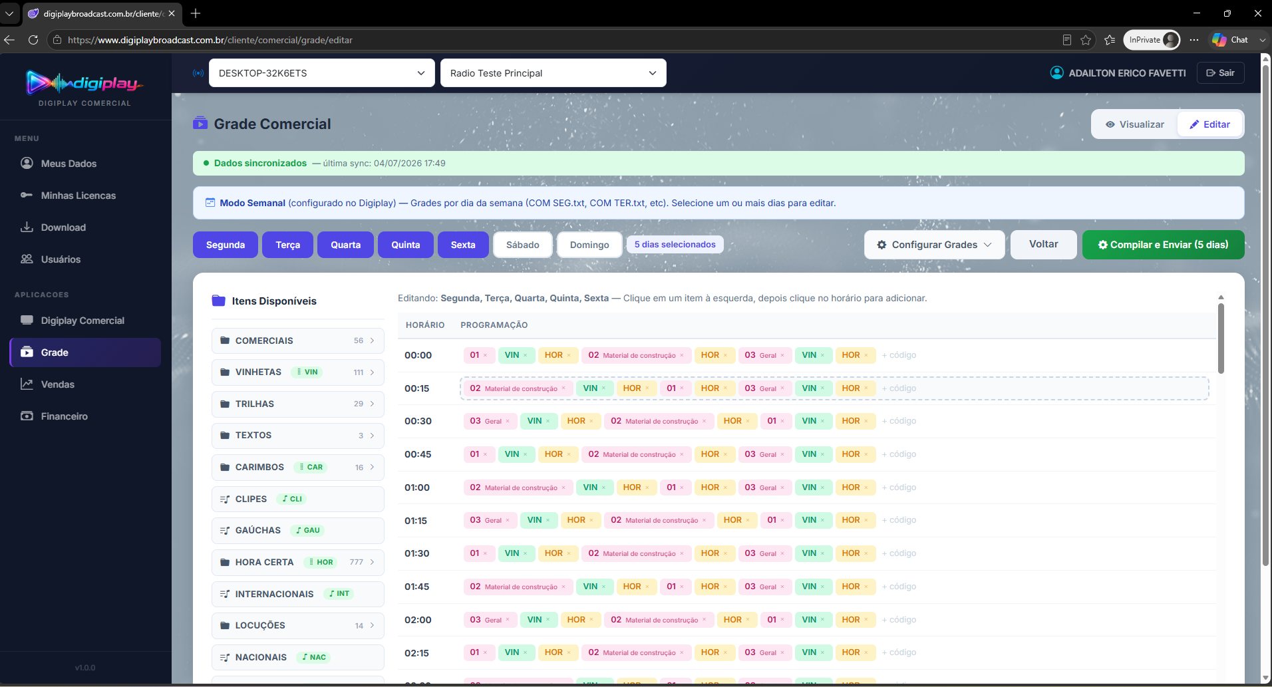Image resolution: width=1272 pixels, height=687 pixels.
Task: Click the schedule list vertical scrollbar
Action: click(x=1221, y=339)
